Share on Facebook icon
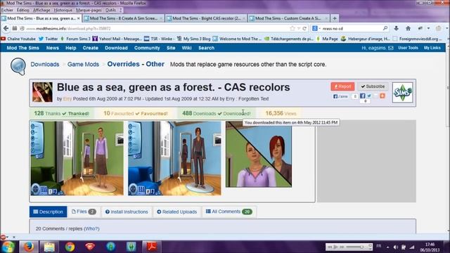This screenshot has width=450, height=253. (x=363, y=96)
